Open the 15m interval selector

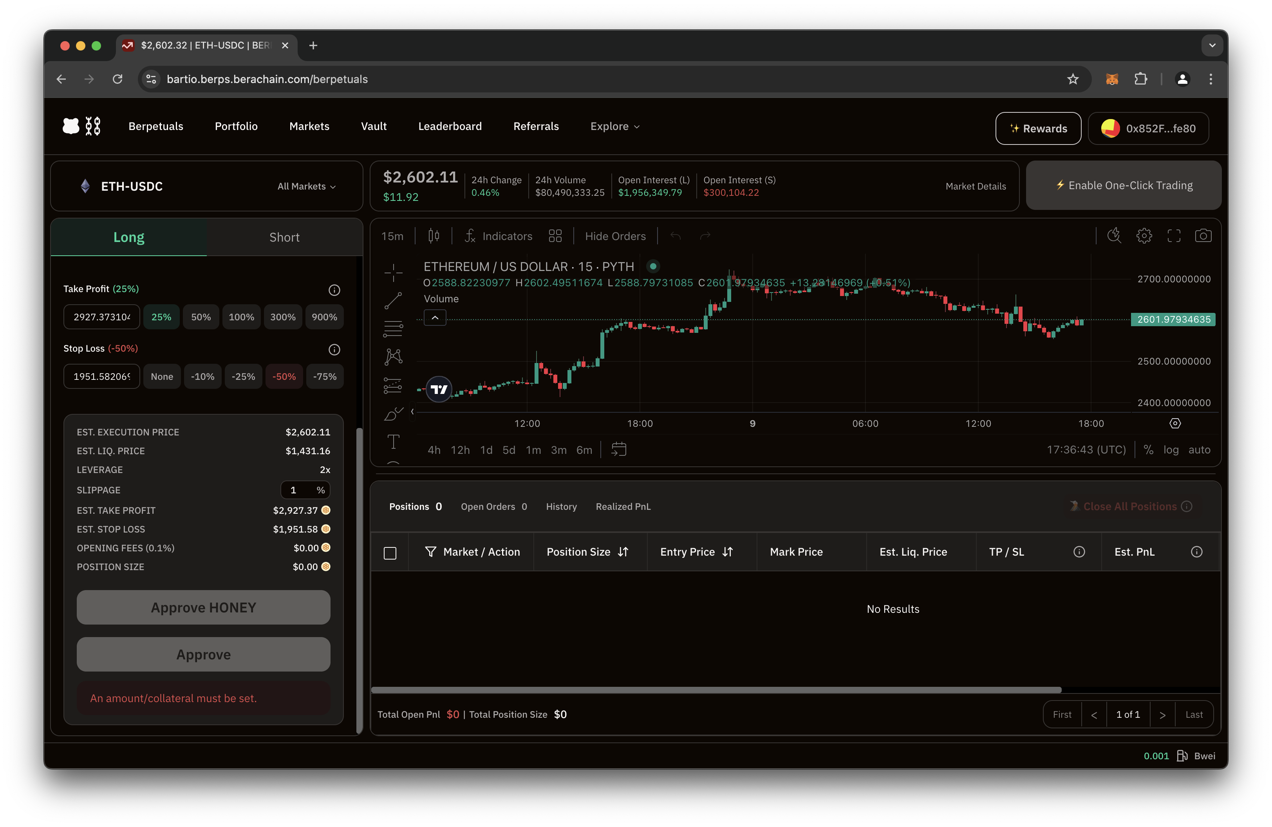click(392, 236)
